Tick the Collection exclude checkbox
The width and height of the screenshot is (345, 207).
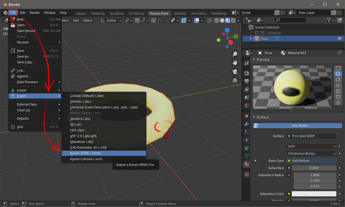click(257, 33)
